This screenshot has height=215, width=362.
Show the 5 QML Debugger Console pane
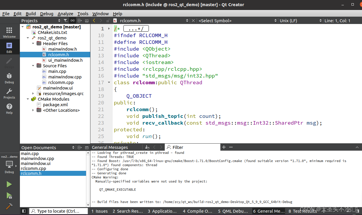coord(233,211)
